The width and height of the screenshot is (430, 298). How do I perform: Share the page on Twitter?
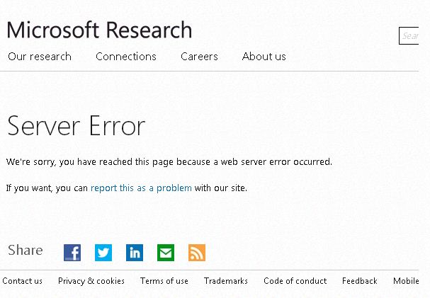coord(103,252)
